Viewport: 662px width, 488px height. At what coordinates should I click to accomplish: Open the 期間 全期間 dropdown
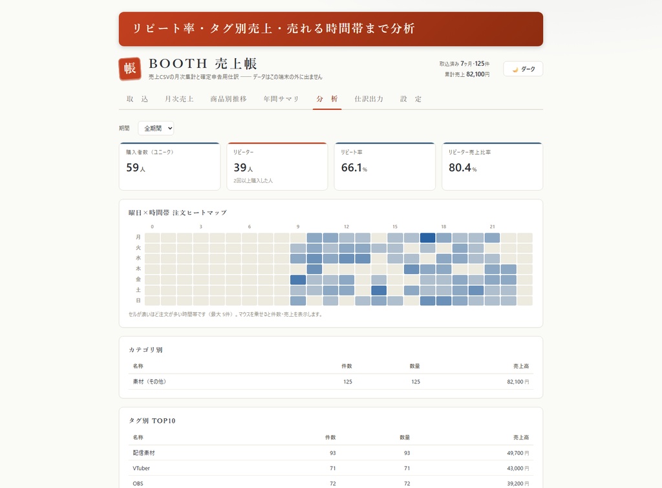pyautogui.click(x=156, y=129)
